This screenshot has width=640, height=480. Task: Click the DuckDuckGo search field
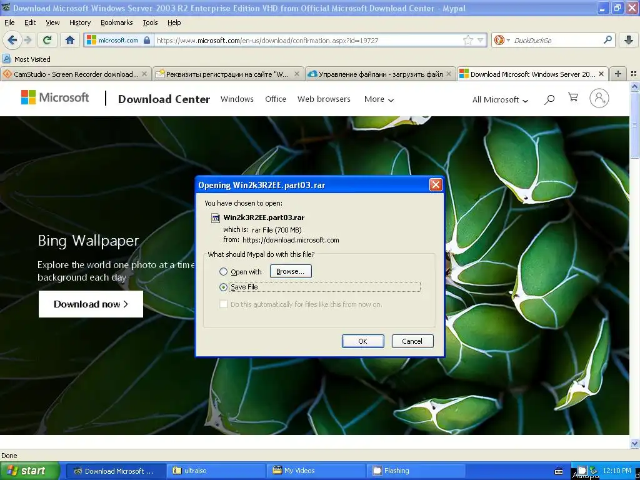556,41
